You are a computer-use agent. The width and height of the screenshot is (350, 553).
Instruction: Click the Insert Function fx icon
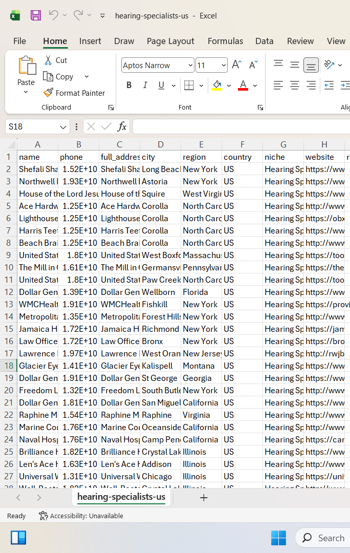(x=122, y=126)
